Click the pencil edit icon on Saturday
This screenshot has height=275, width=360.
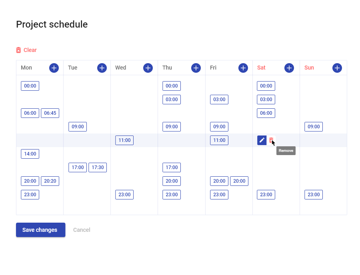pos(262,140)
